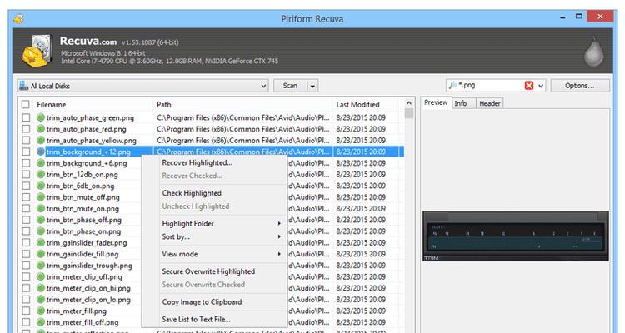Choose Recover Highlighted... from context menu
Viewport: 625px width, 333px height.
pyautogui.click(x=197, y=162)
